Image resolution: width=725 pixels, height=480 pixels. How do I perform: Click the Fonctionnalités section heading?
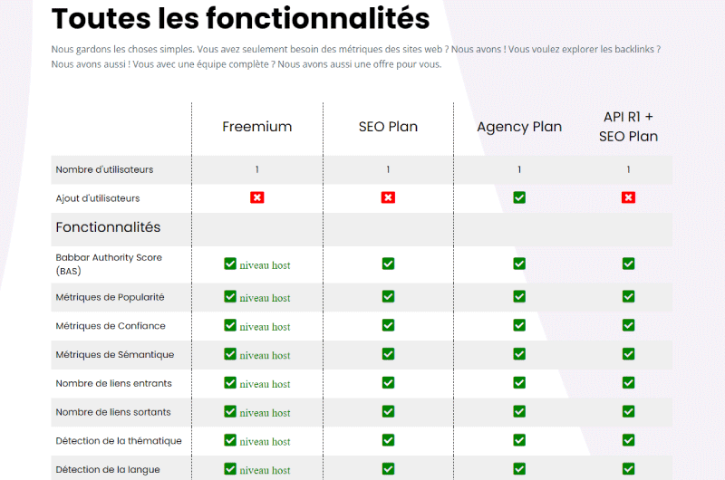click(108, 227)
